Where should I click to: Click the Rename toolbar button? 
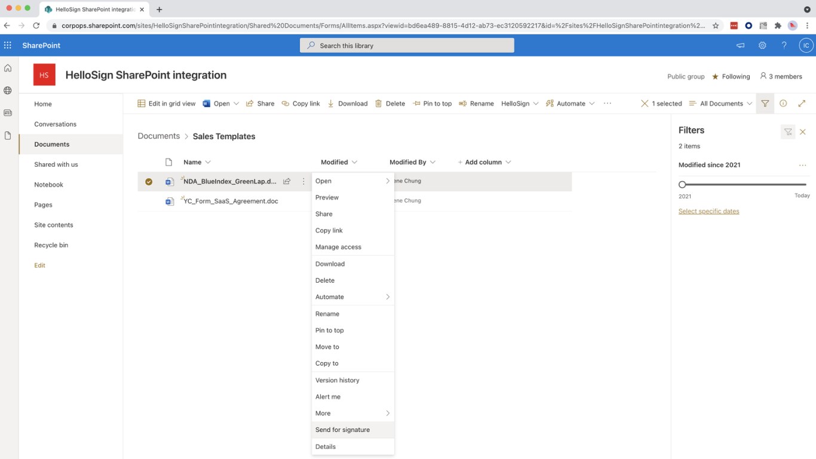pyautogui.click(x=476, y=103)
